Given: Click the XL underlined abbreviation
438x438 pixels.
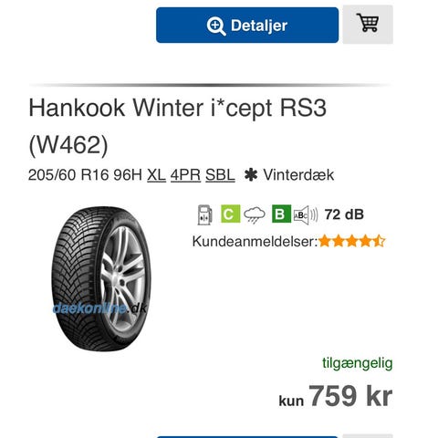Looking at the screenshot, I should point(156,175).
